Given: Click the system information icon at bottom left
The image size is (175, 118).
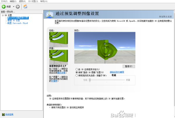Looking at the screenshot, I should 3,114.
